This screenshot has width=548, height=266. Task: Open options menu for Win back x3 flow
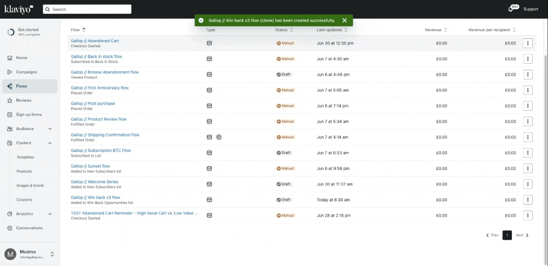528,200
